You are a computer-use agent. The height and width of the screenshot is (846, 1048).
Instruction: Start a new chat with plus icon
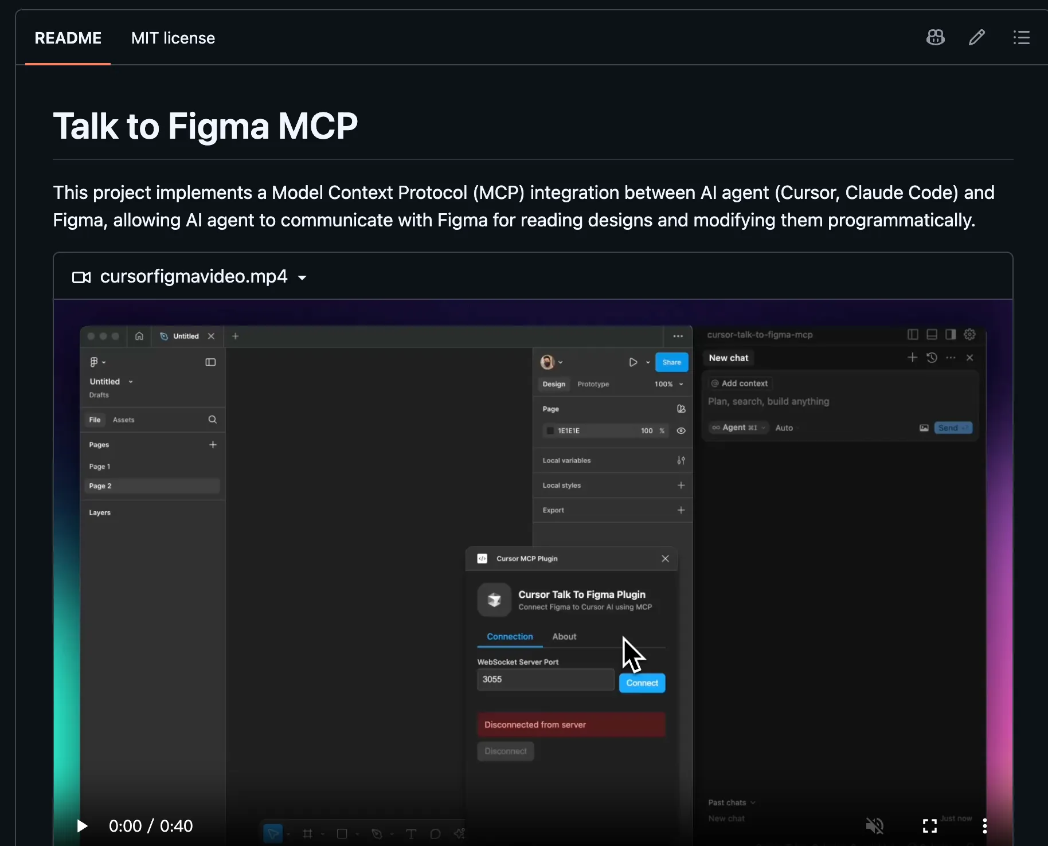coord(913,358)
